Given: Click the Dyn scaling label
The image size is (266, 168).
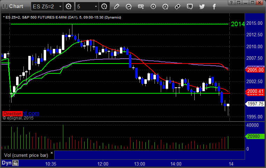Looking at the screenshot, I should pos(7,163).
